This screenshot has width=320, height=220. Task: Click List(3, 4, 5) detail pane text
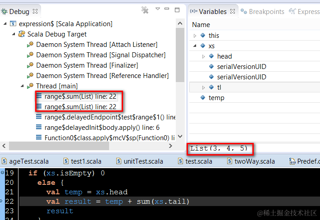219,148
